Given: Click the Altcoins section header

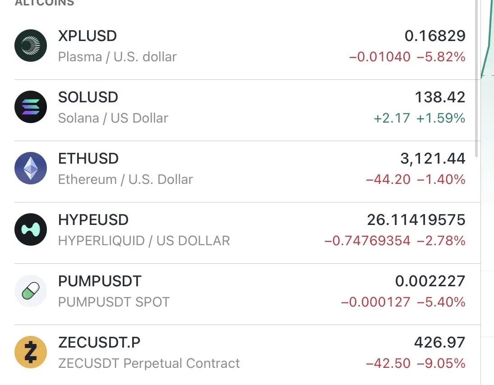Looking at the screenshot, I should (x=44, y=3).
